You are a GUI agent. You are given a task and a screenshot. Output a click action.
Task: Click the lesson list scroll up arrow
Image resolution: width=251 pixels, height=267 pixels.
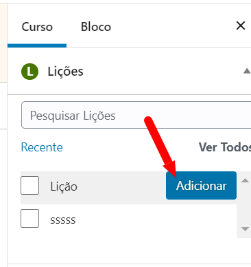point(245,180)
